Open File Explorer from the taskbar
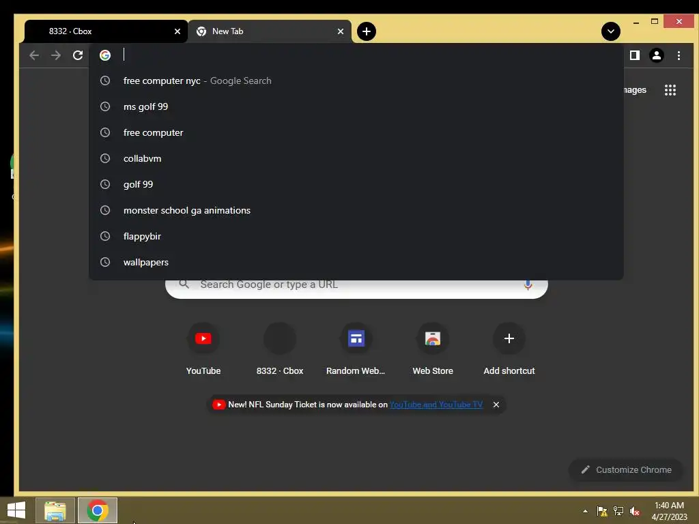The image size is (699, 524). [55, 510]
